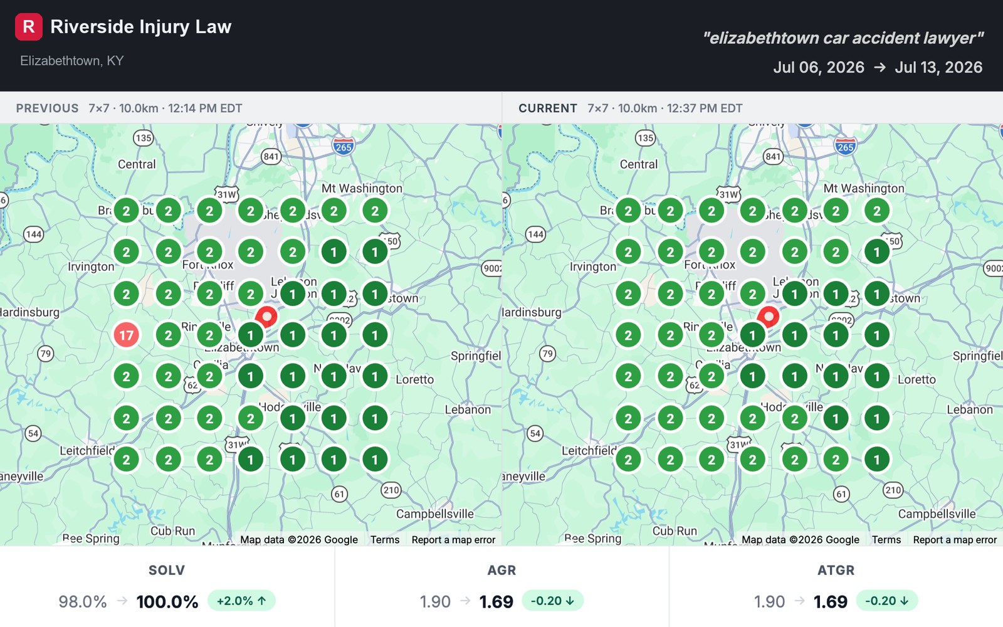The width and height of the screenshot is (1003, 627).
Task: Click route 61 badge on current map
Action: [x=841, y=494]
